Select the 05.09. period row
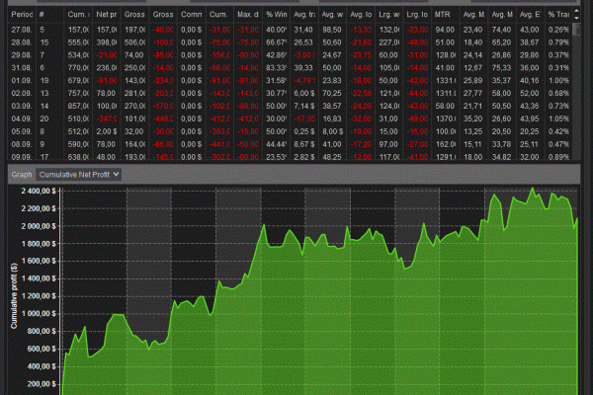 (x=290, y=131)
